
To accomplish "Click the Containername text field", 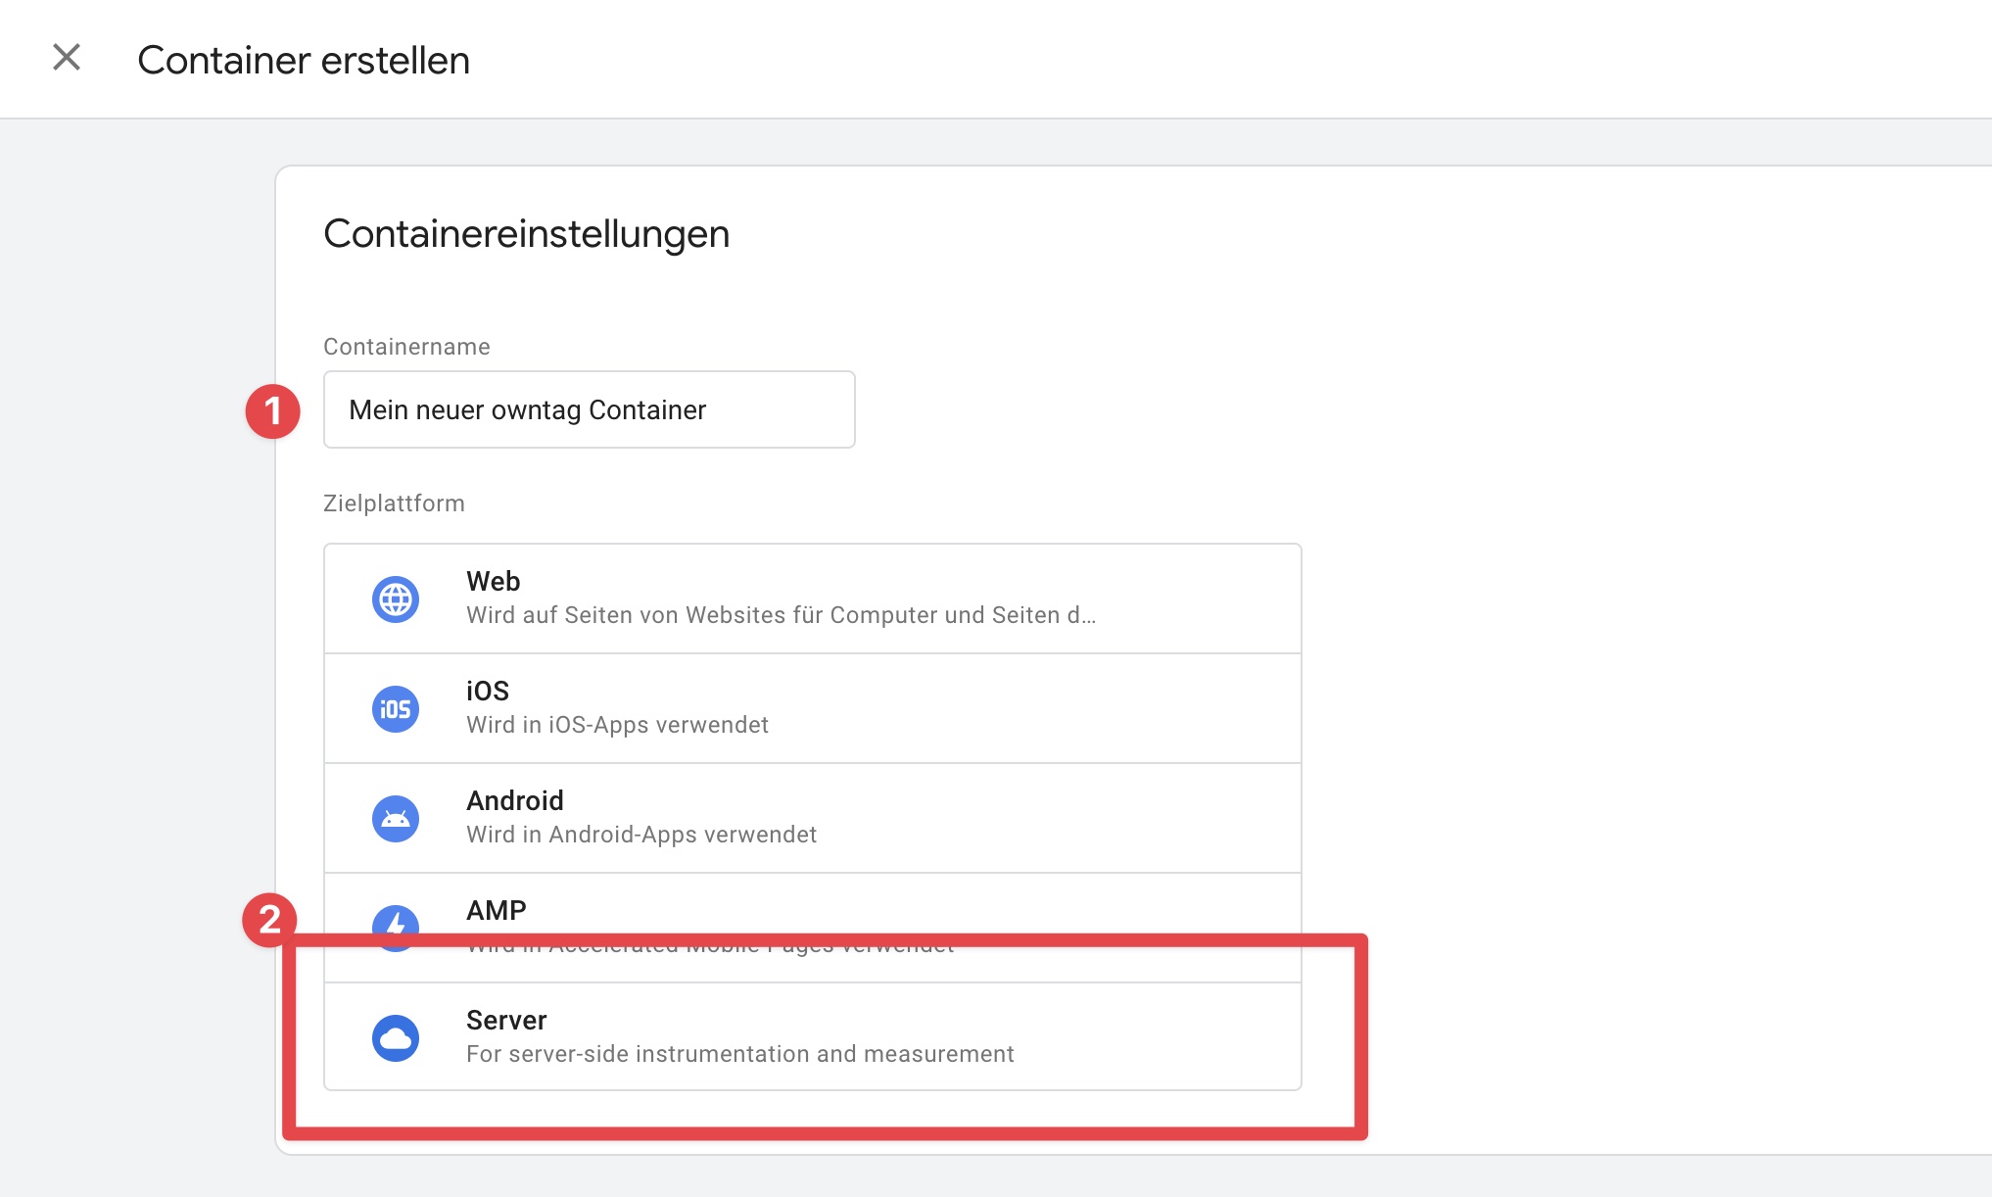I will [589, 409].
